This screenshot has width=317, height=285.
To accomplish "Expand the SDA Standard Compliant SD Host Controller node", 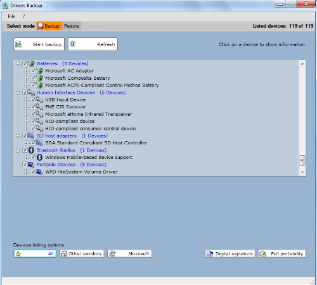I will (x=26, y=143).
